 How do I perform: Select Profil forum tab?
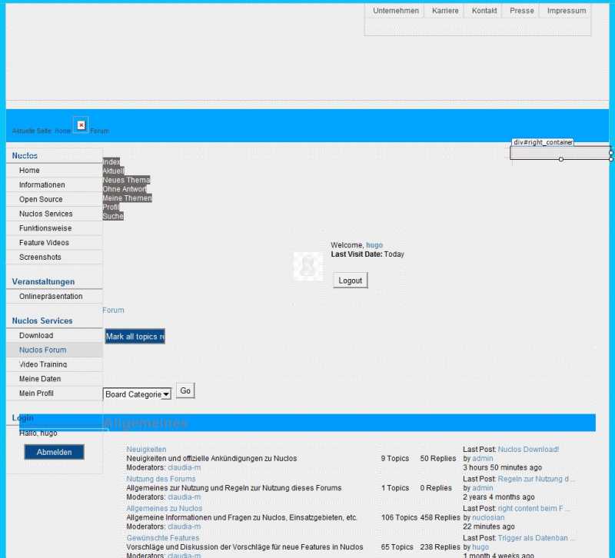[111, 207]
